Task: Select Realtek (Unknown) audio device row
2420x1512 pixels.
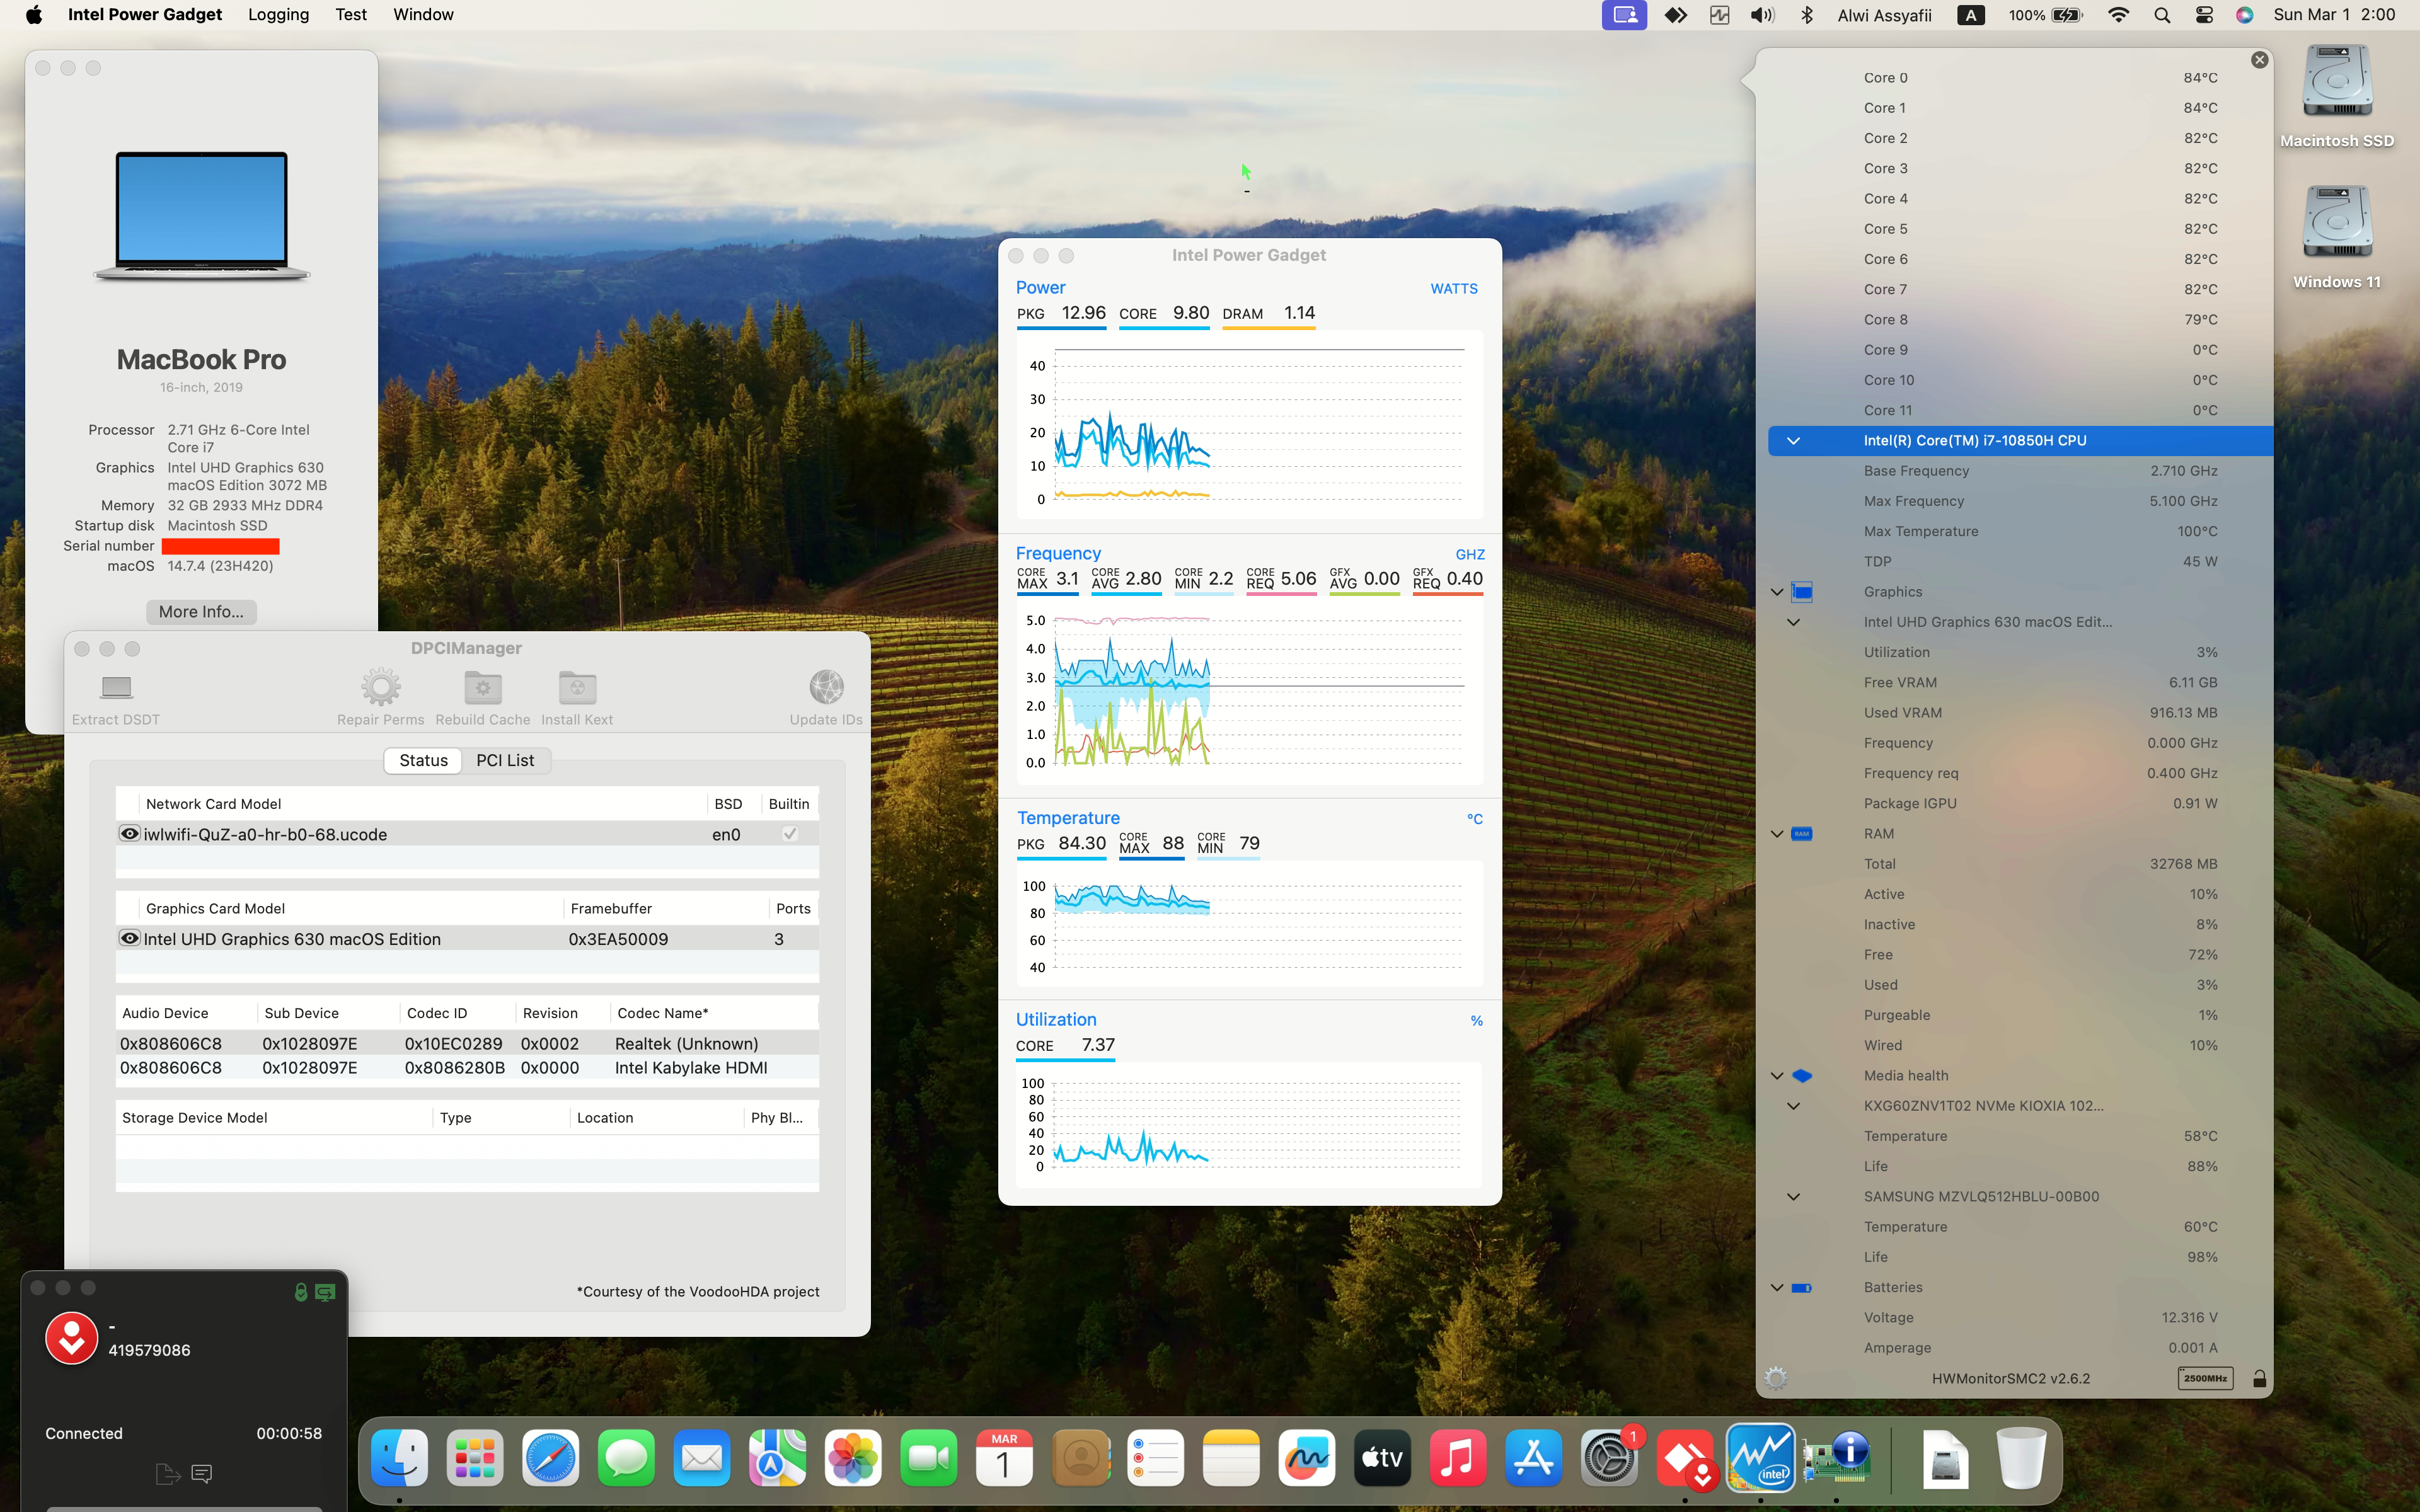Action: 467,1043
